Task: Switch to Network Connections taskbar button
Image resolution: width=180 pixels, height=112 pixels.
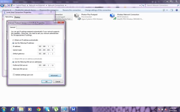Action: point(65,109)
